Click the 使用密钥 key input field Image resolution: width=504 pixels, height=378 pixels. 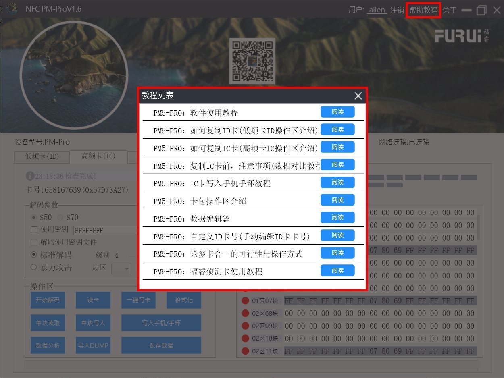click(106, 231)
